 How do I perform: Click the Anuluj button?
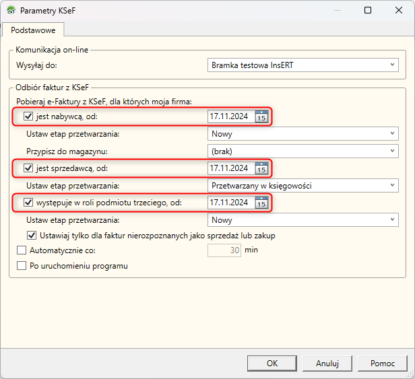[327, 363]
